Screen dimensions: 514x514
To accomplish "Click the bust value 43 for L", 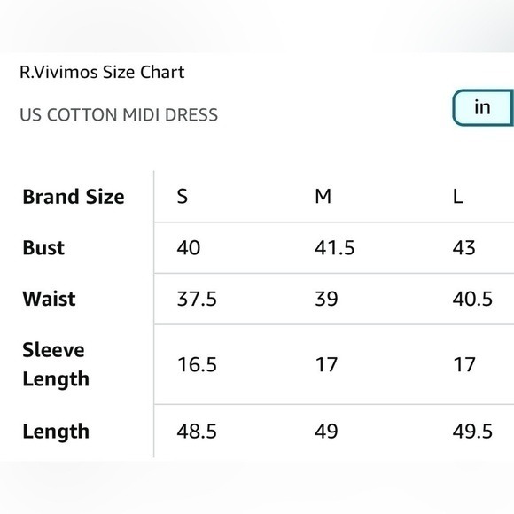I will pyautogui.click(x=463, y=247).
